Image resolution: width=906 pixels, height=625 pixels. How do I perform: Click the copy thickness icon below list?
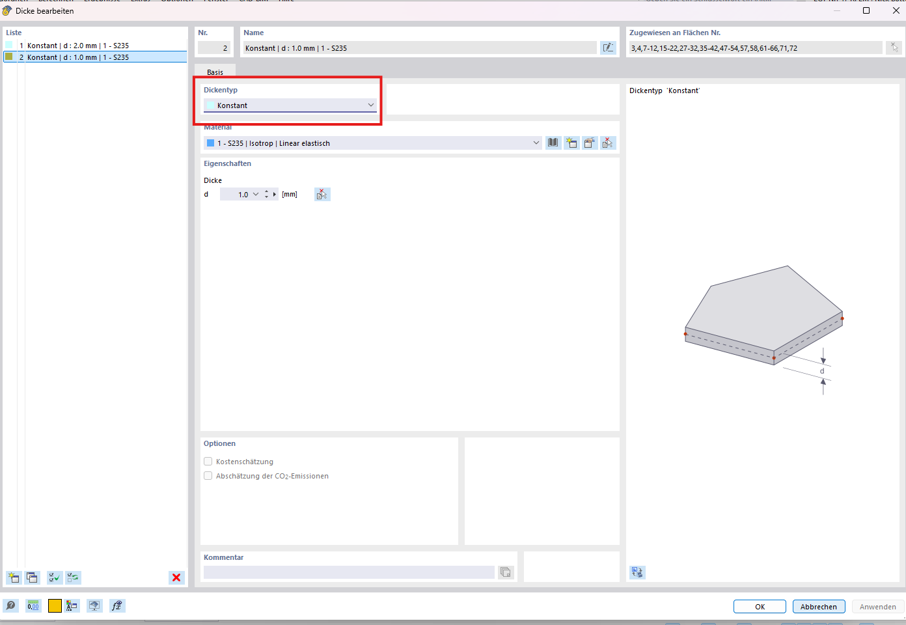tap(32, 577)
